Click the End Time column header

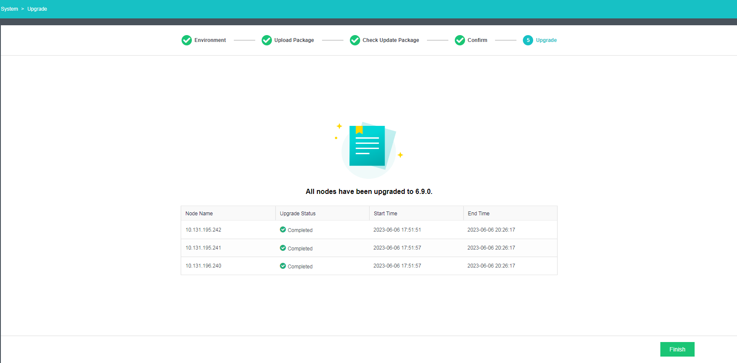478,214
